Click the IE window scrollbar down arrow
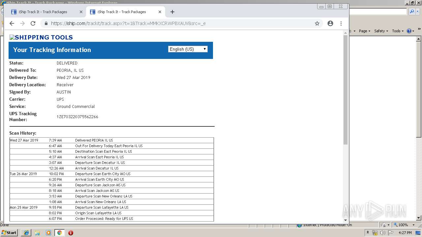Viewport: 422px width, 237px height. [x=419, y=218]
